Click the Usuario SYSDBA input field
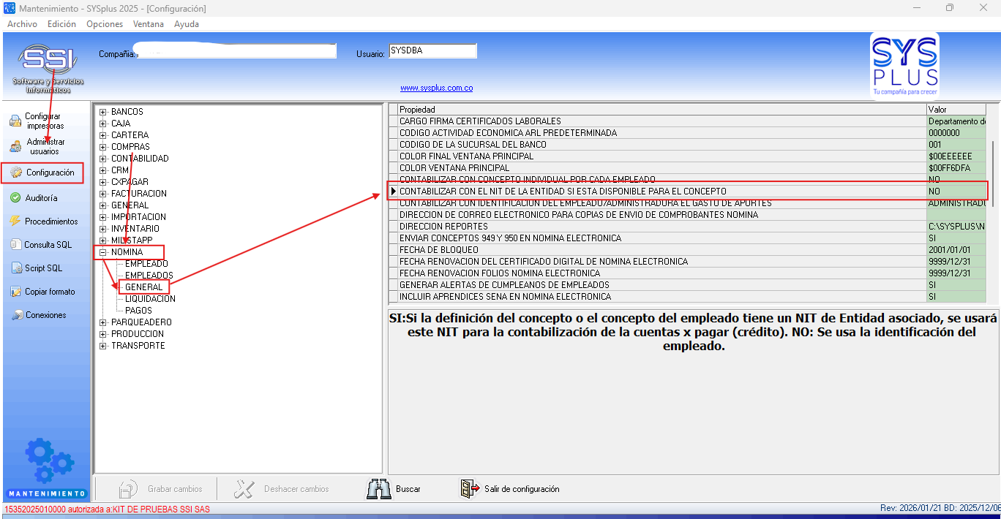 432,51
